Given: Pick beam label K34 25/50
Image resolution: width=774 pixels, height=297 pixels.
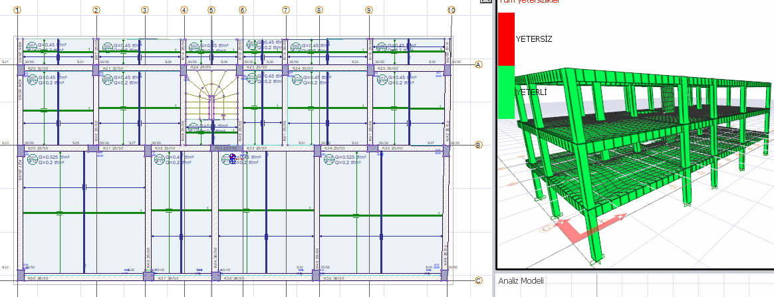Looking at the screenshot, I should 334,148.
